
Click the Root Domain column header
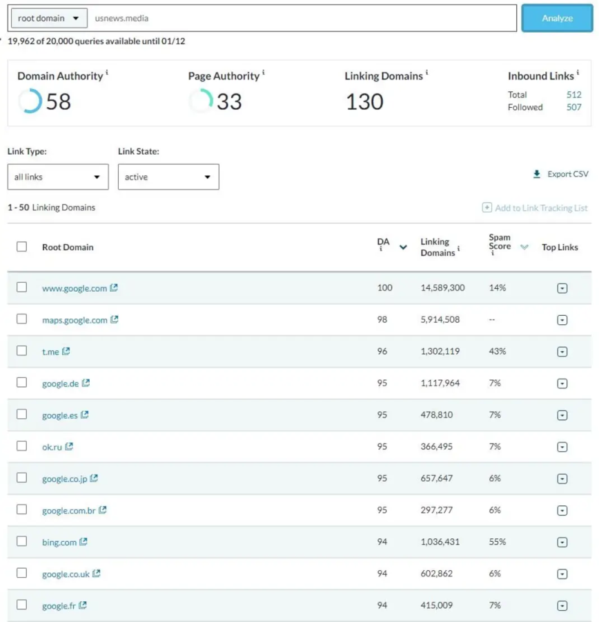click(68, 247)
